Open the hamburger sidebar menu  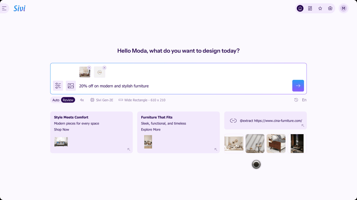4,8
